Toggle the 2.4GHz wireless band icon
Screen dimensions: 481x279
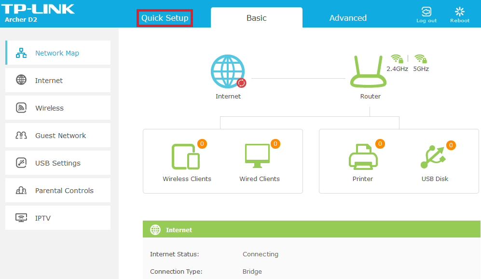397,58
